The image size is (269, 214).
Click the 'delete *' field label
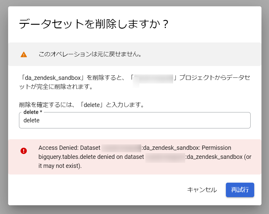[x=33, y=112]
